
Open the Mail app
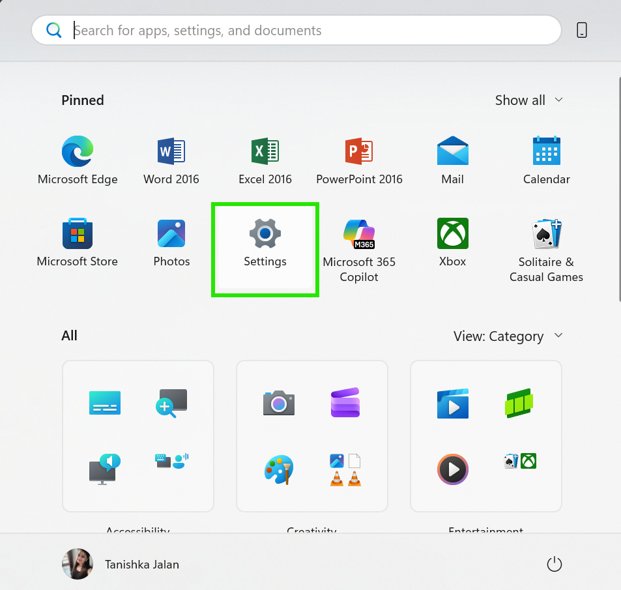(453, 160)
